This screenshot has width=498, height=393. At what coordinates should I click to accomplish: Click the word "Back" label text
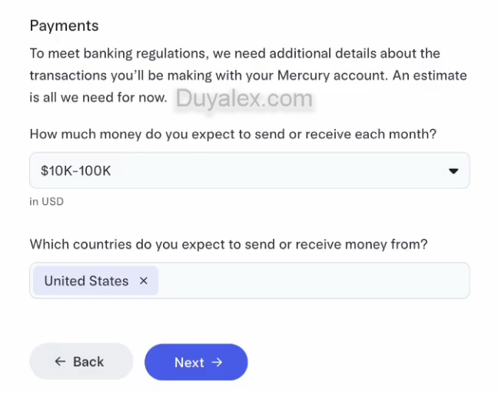pos(88,362)
